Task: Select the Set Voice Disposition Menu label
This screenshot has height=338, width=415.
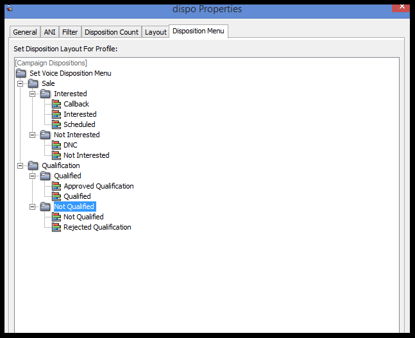Action: point(71,73)
